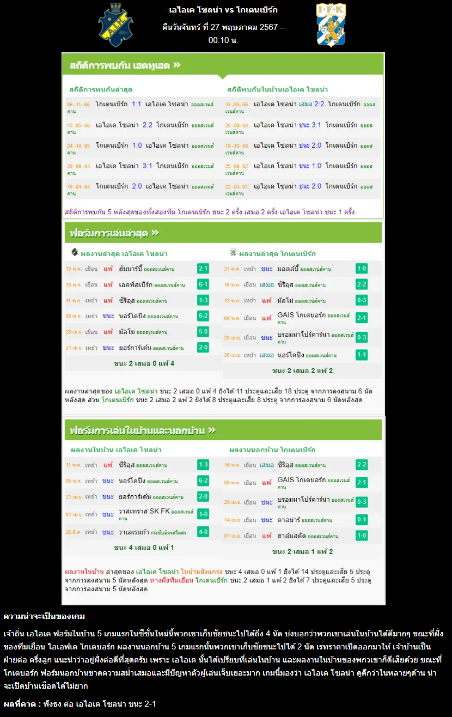Click the ผลงานในบ้าน เอไอเค โซลน่า heading

click(116, 449)
